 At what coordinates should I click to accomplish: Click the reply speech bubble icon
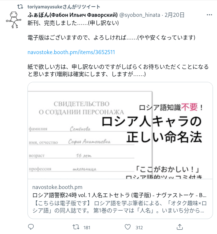click(x=31, y=227)
